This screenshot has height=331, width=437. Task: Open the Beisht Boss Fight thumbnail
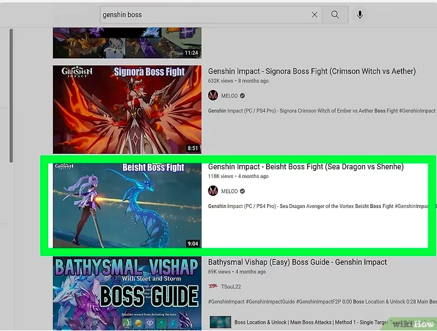(127, 205)
